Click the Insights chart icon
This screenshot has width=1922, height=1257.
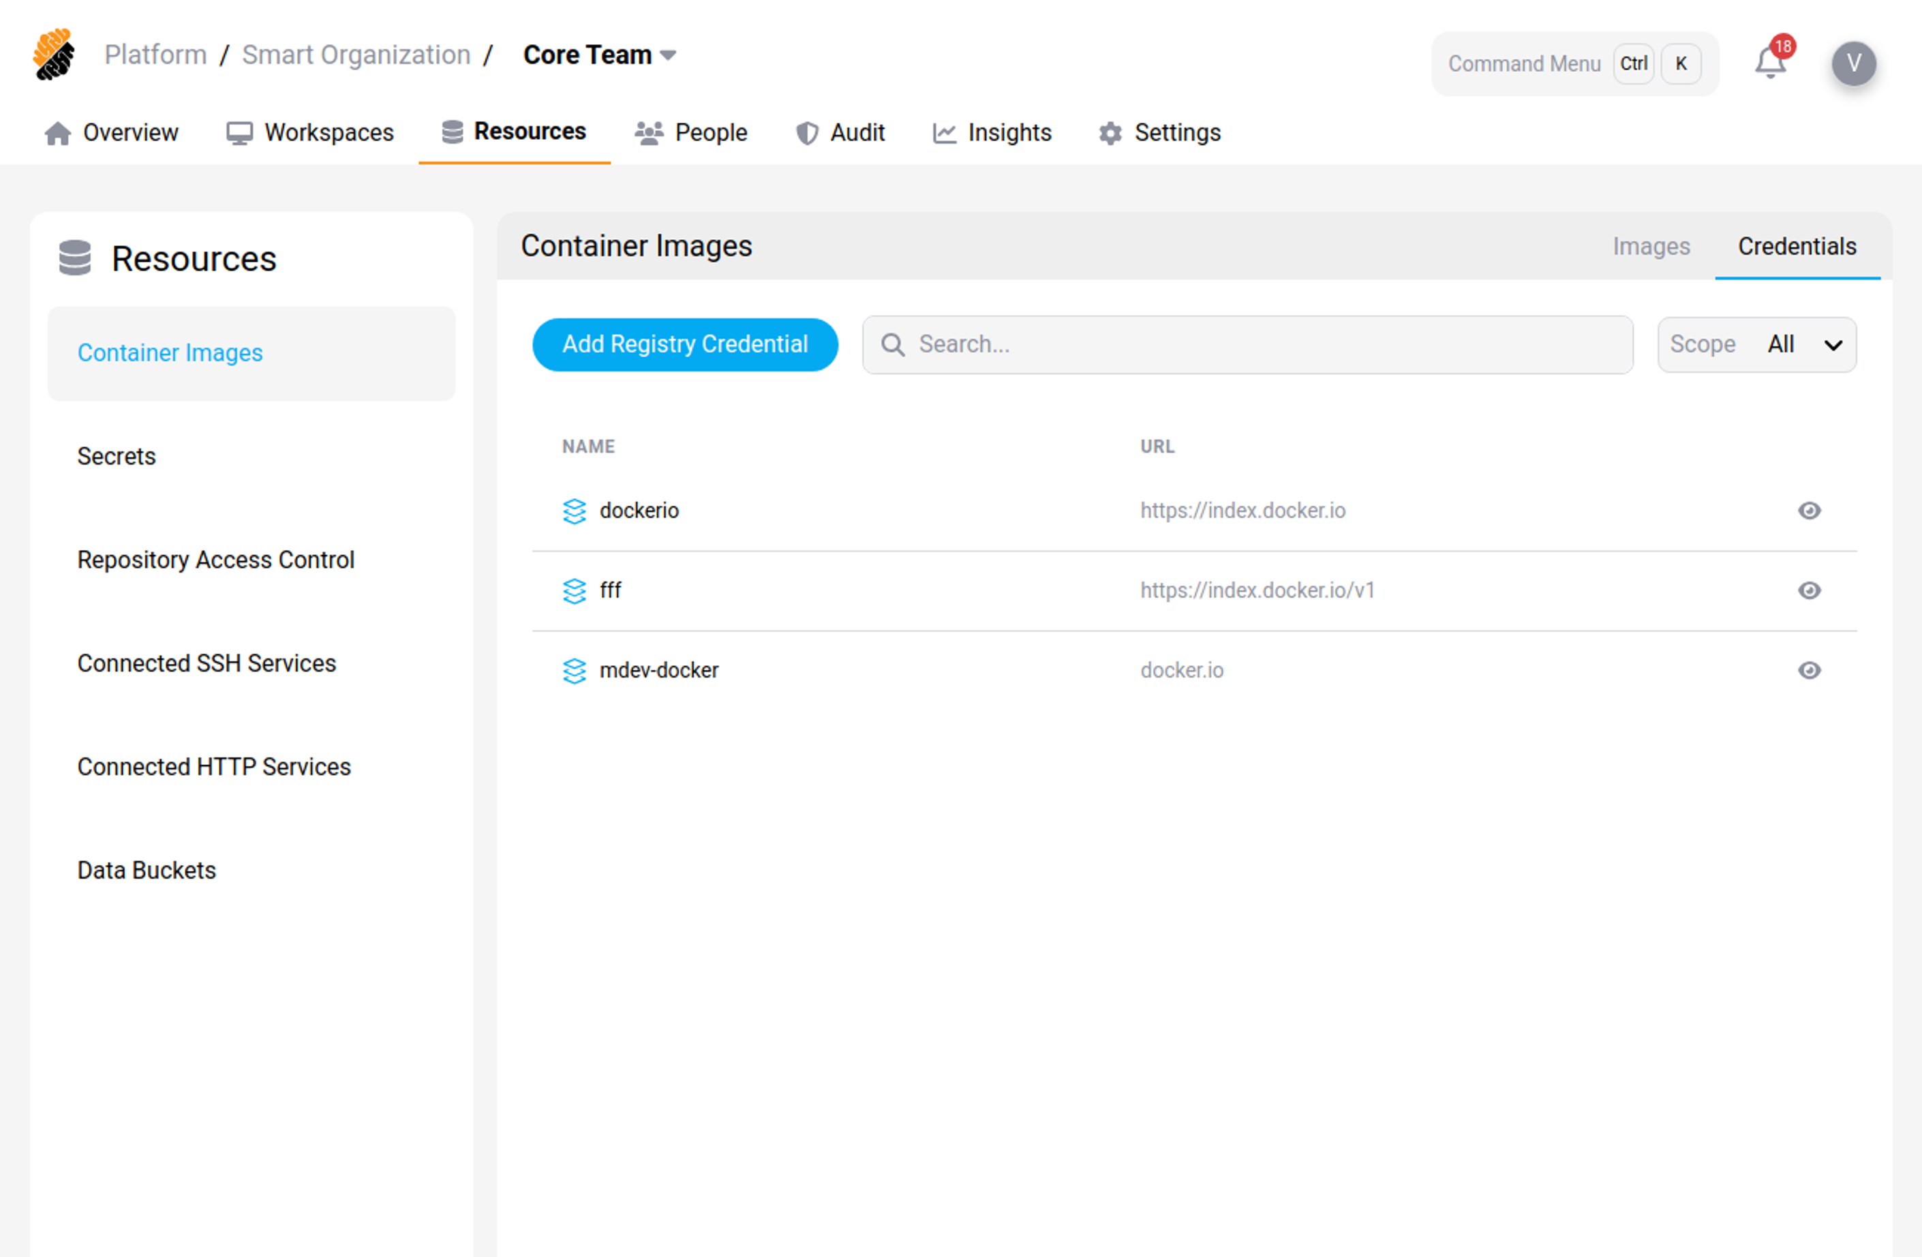click(944, 134)
